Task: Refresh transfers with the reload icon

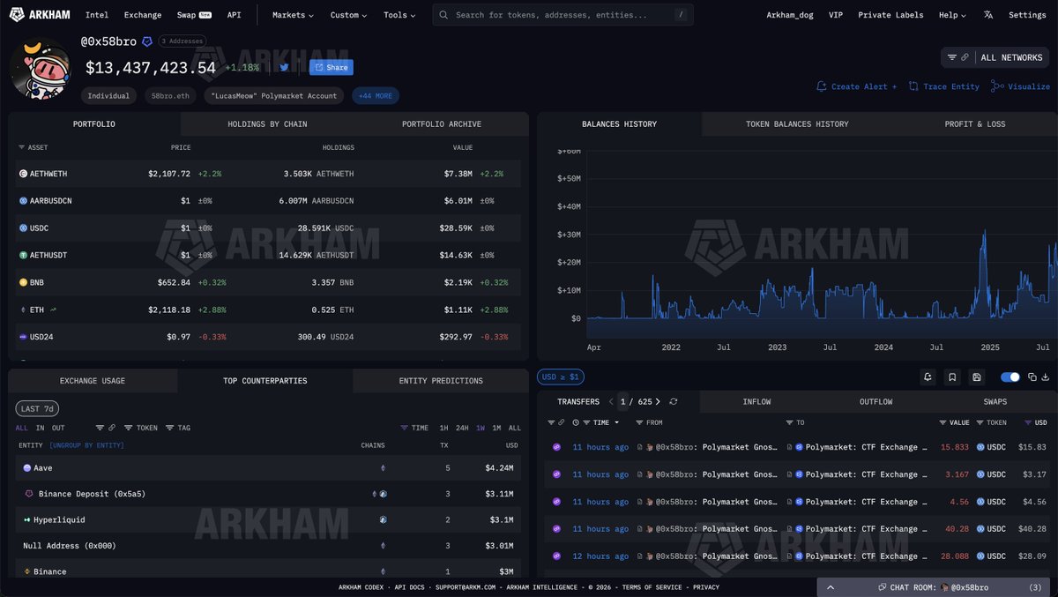Action: tap(674, 402)
